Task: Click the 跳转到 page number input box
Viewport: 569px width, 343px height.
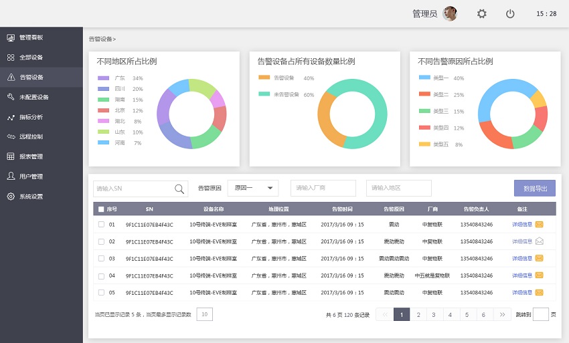Action: pyautogui.click(x=540, y=314)
